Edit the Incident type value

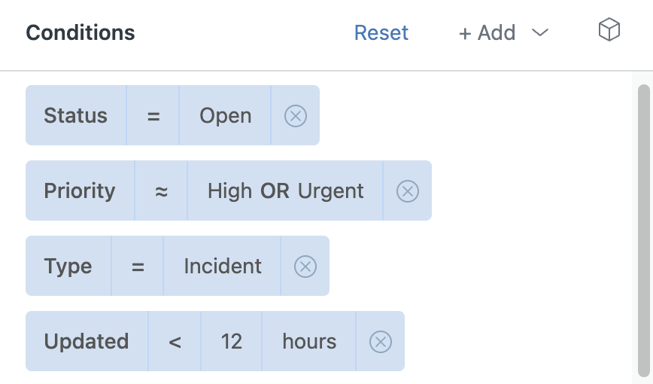pyautogui.click(x=223, y=266)
